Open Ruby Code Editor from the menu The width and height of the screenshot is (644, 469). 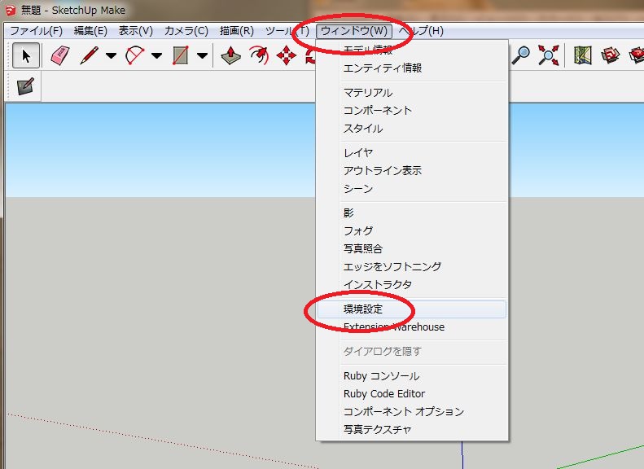coord(412,394)
